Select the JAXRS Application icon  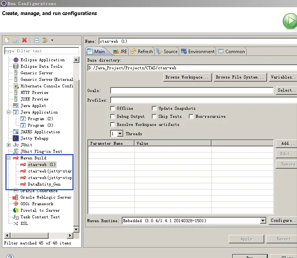point(16,132)
